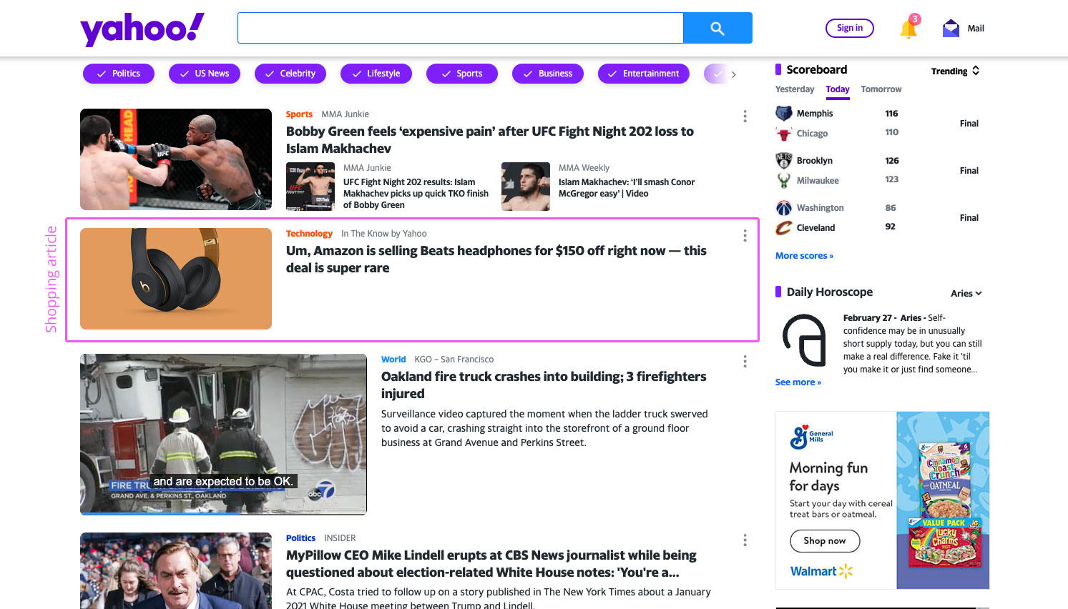Uncheck the Entertainment topic chip
Viewport: 1068px width, 609px height.
[x=644, y=74]
